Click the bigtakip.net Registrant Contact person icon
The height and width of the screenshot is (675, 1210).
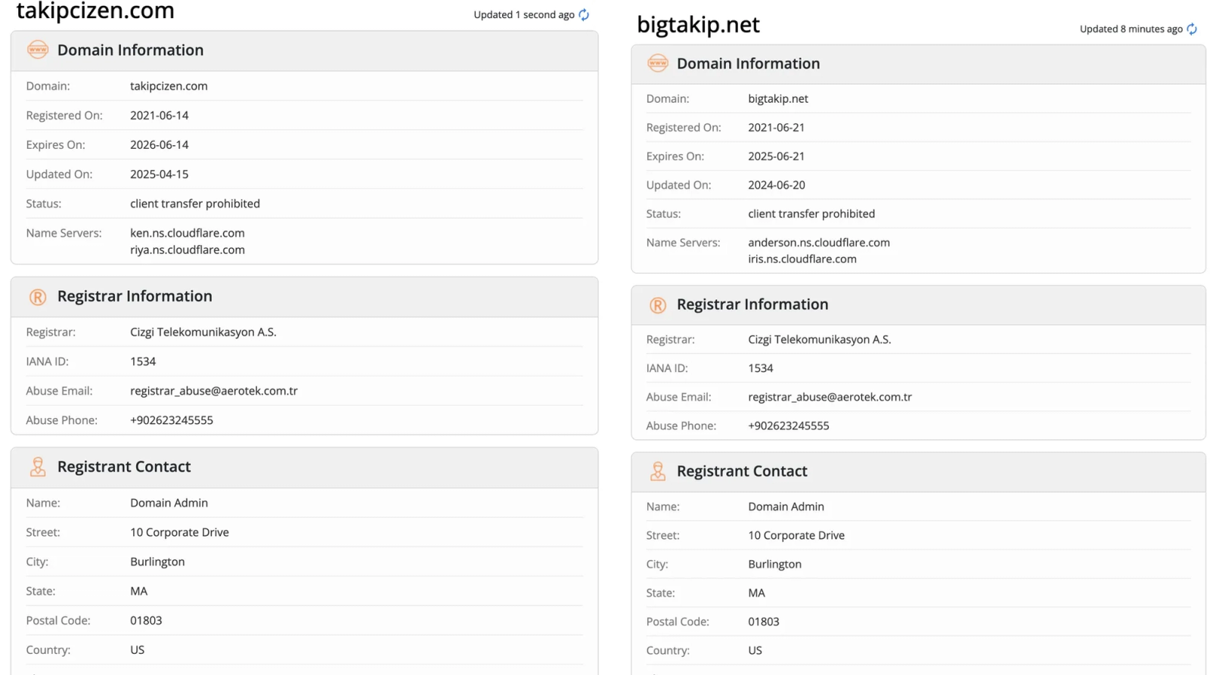coord(657,472)
